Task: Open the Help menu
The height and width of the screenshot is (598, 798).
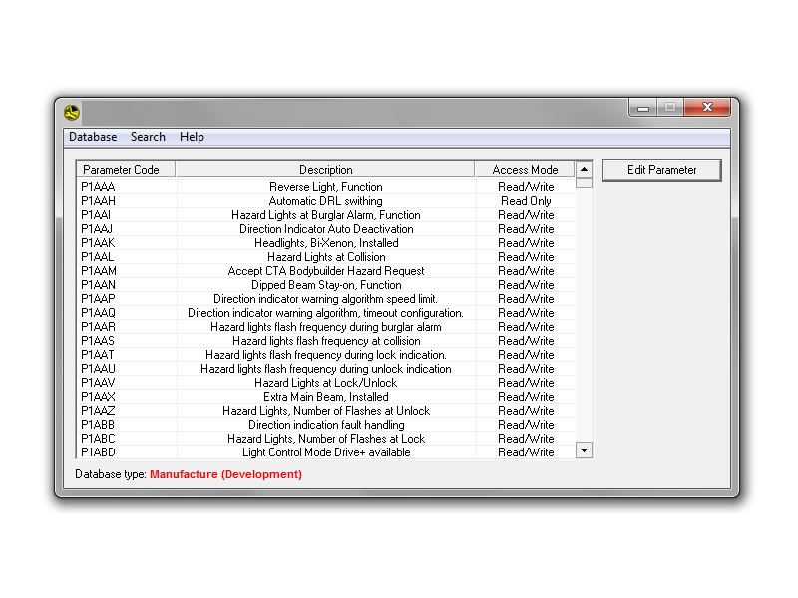Action: [192, 137]
